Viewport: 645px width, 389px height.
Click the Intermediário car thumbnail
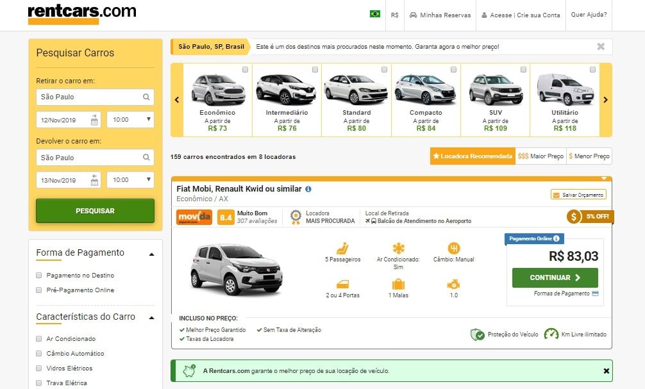(x=287, y=89)
